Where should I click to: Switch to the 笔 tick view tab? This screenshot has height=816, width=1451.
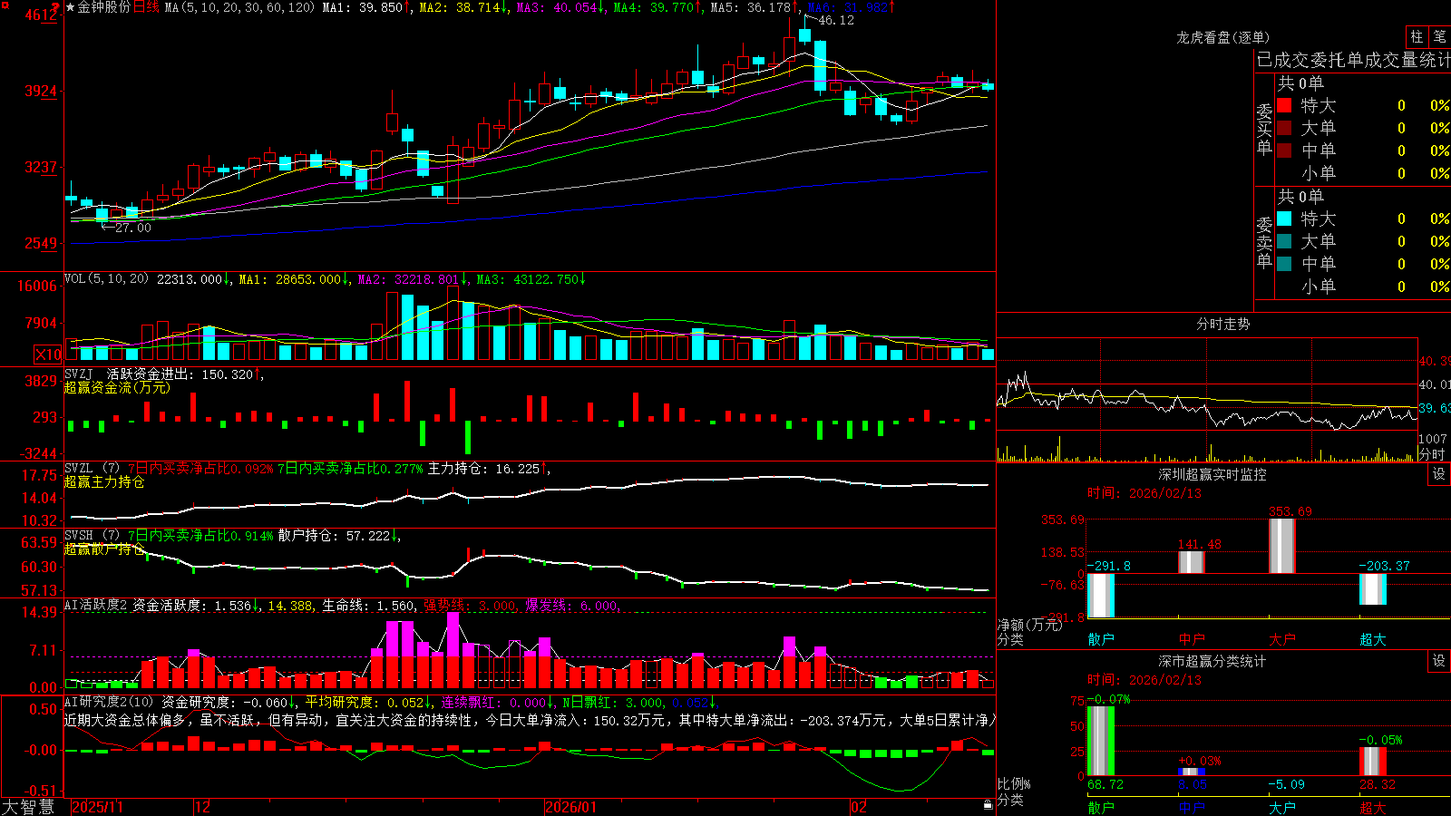tap(1439, 37)
